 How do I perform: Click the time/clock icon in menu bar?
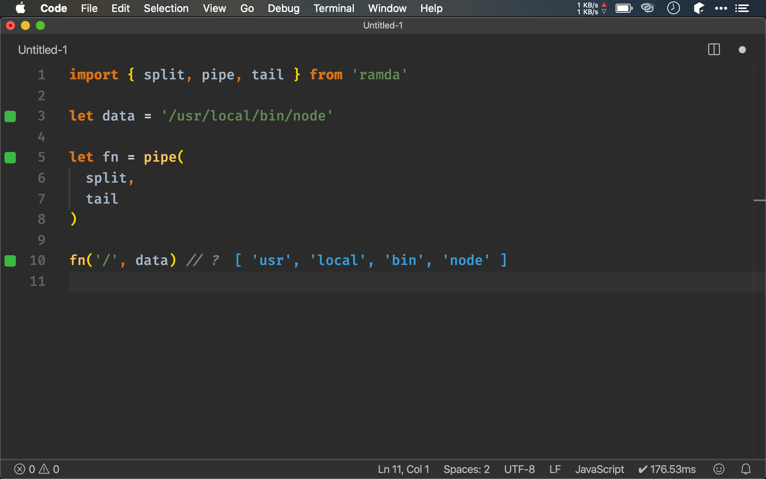pos(674,8)
